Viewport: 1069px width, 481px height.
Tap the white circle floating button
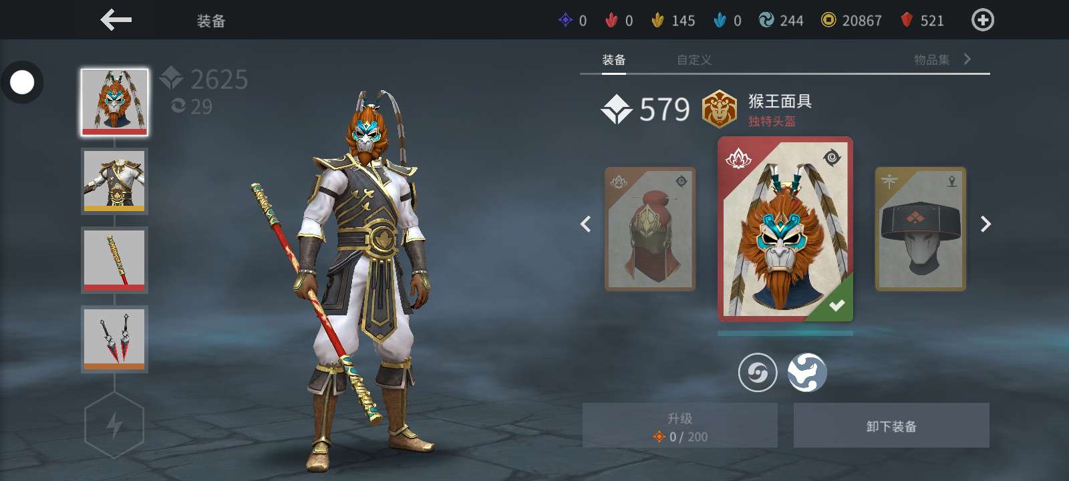22,82
